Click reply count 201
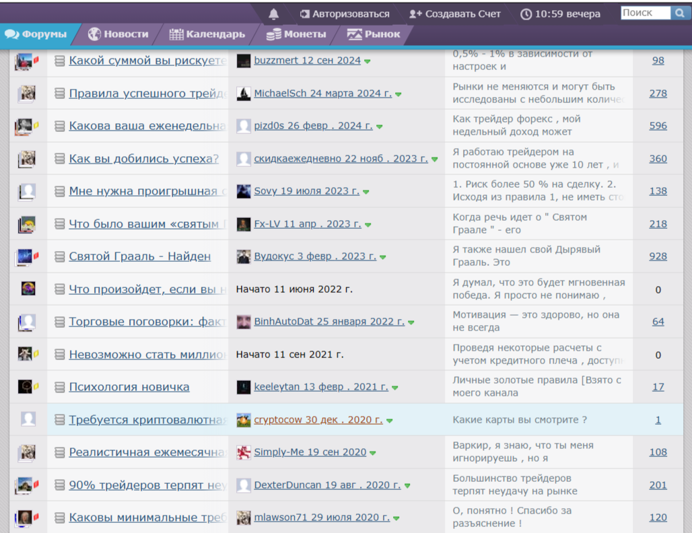 click(x=658, y=485)
